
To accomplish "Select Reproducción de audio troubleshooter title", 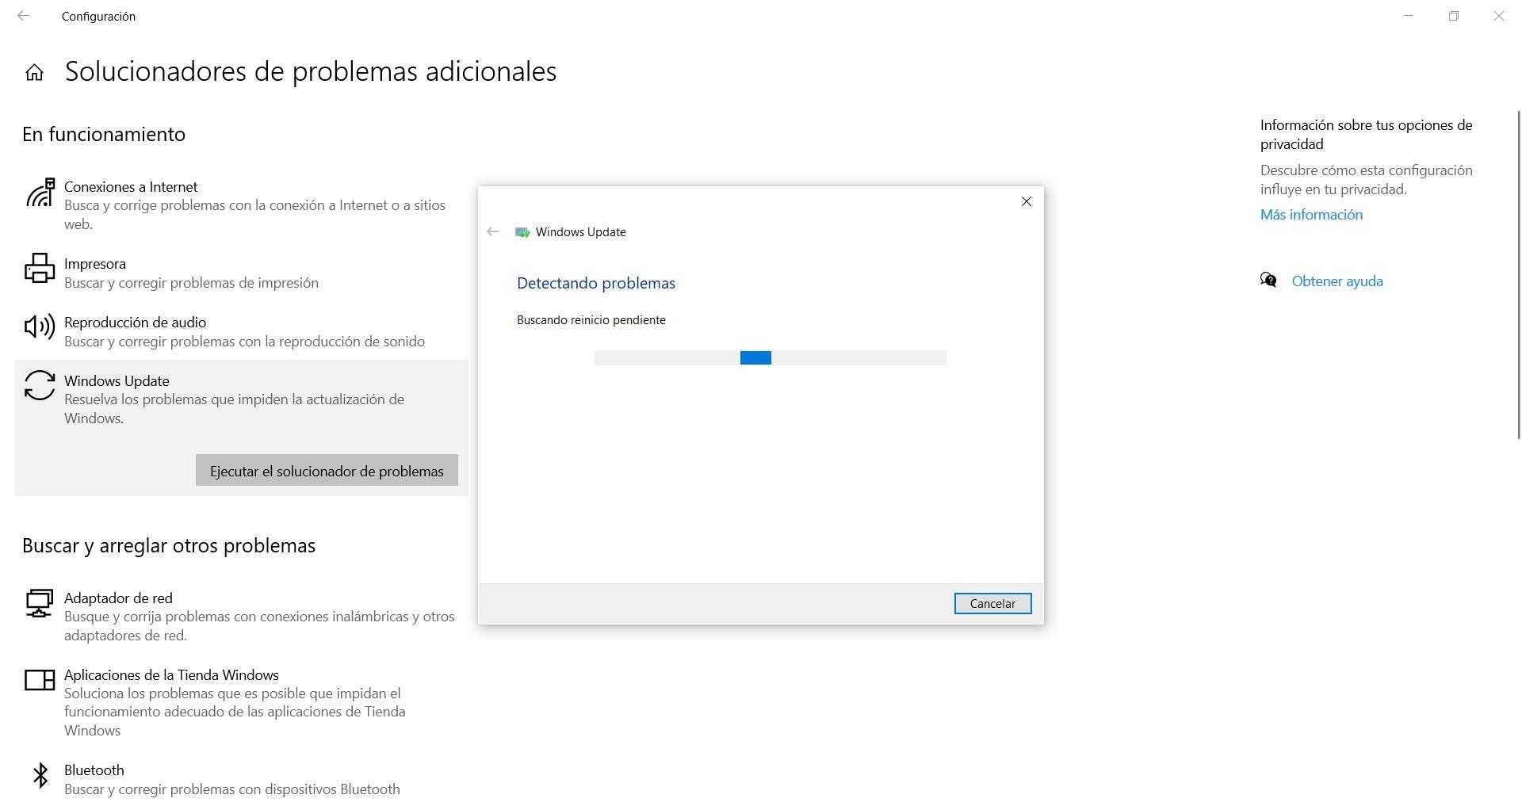I will (x=135, y=323).
